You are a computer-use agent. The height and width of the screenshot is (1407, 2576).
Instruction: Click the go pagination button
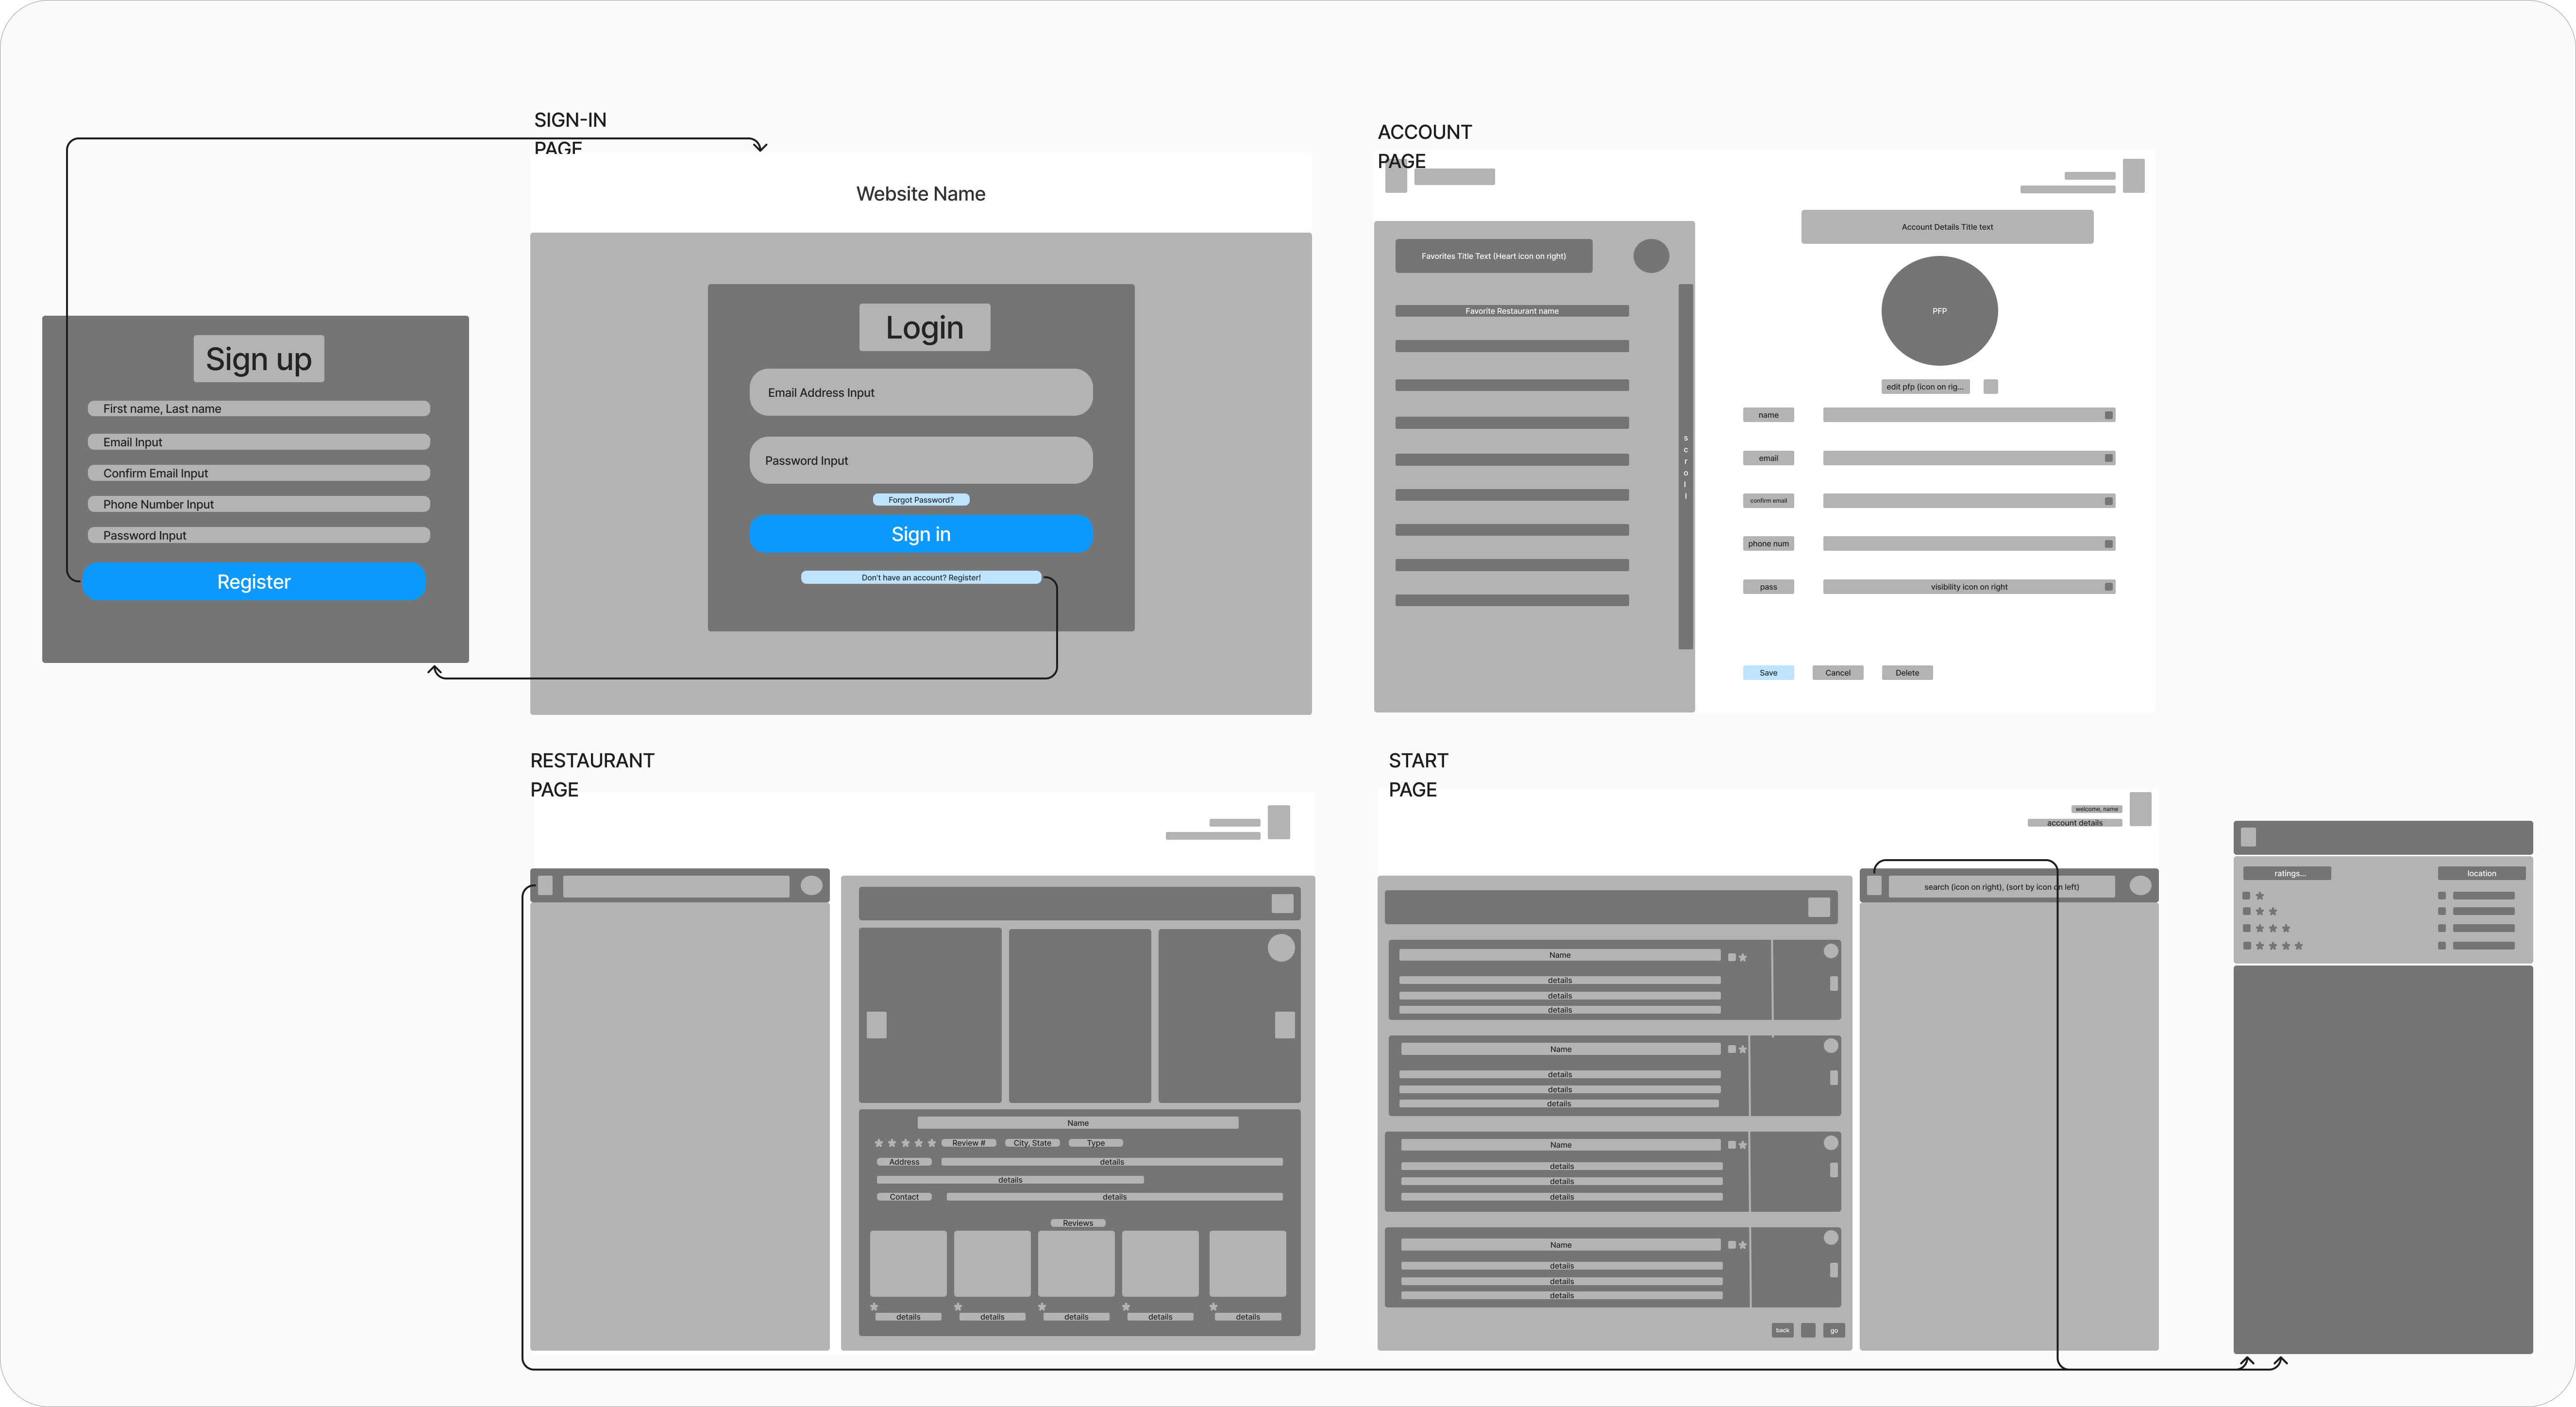[1834, 1330]
